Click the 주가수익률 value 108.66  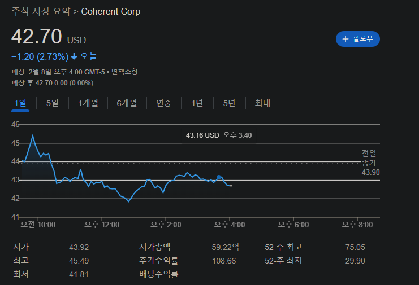224,261
